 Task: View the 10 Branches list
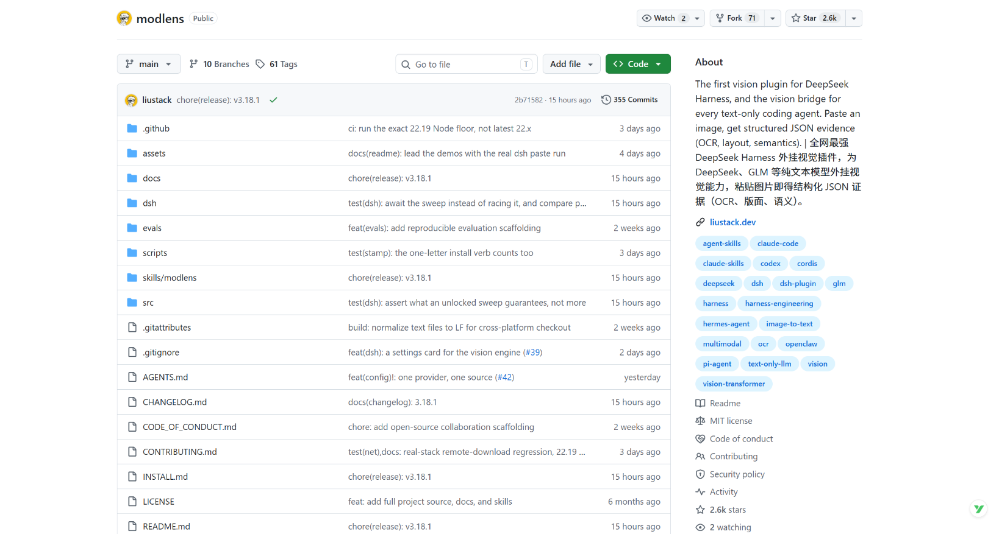point(220,64)
